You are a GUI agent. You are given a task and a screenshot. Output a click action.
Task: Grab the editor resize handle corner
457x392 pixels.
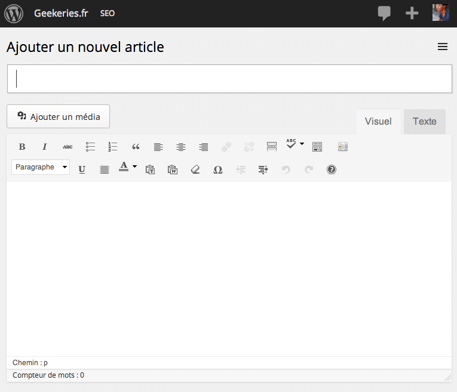[447, 378]
